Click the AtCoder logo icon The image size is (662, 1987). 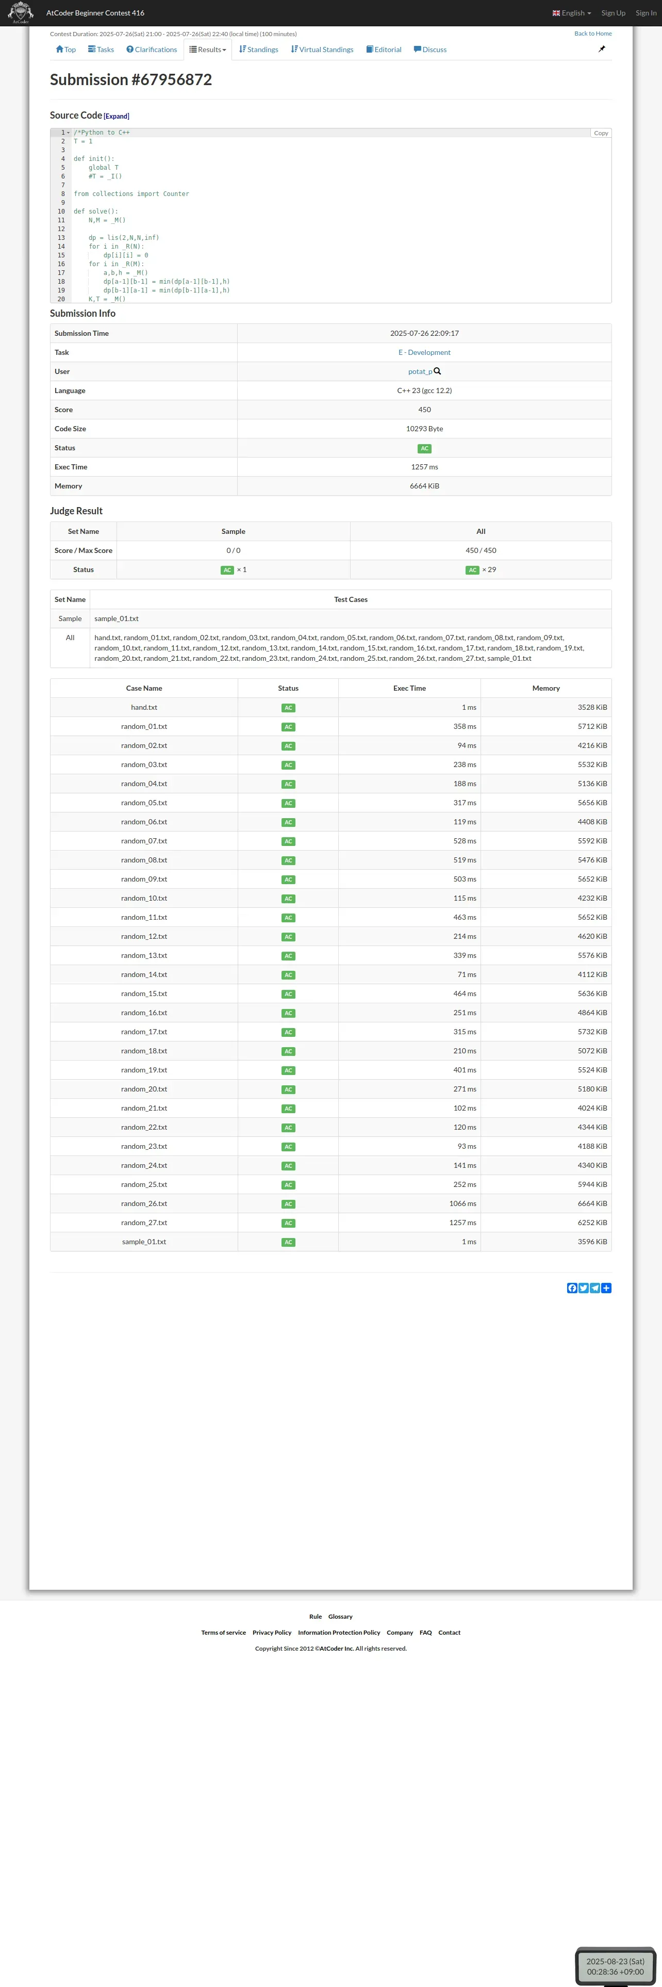[20, 12]
